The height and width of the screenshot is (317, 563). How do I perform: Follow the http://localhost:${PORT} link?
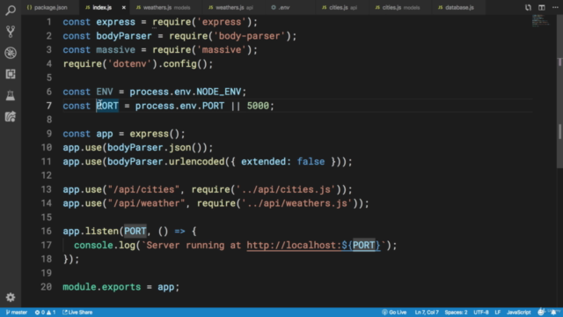coord(313,246)
